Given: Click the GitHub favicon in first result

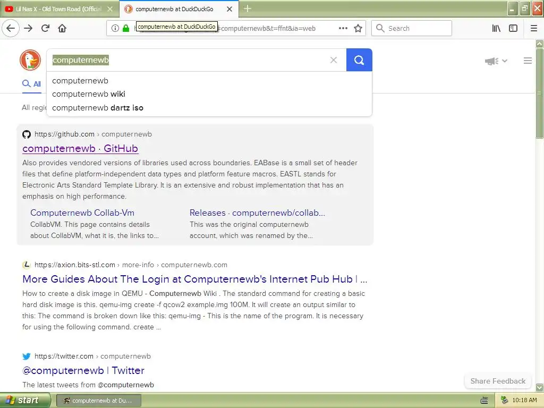Looking at the screenshot, I should point(27,134).
